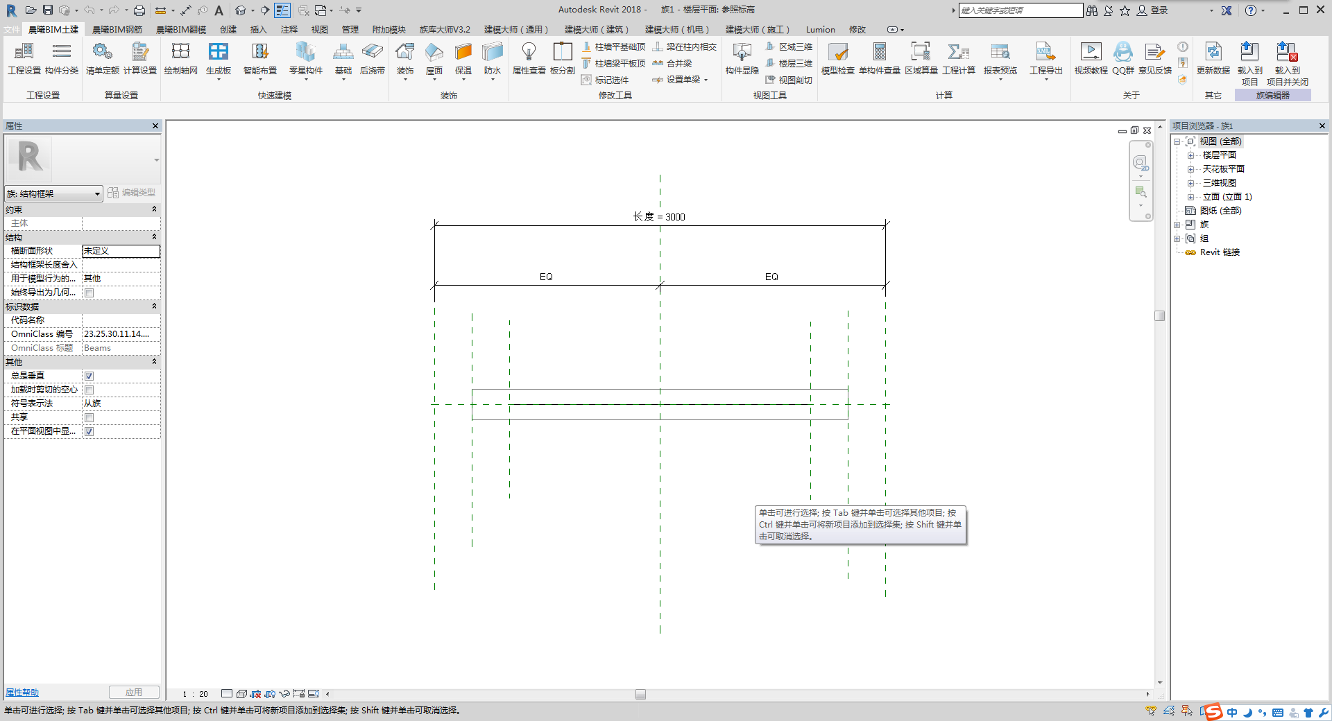Click the horizontal scrollbar thumb below canvas

(640, 694)
